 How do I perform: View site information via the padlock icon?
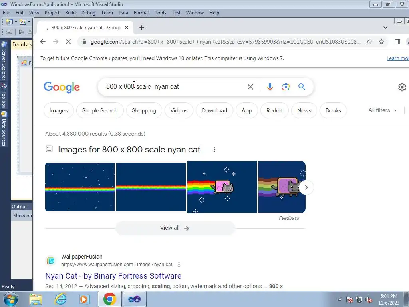click(x=84, y=42)
